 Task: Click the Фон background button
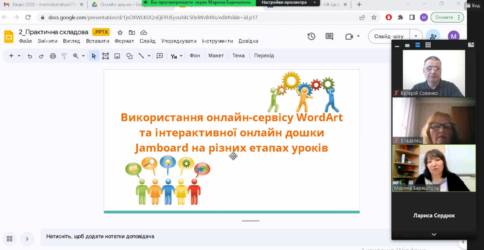pyautogui.click(x=195, y=56)
